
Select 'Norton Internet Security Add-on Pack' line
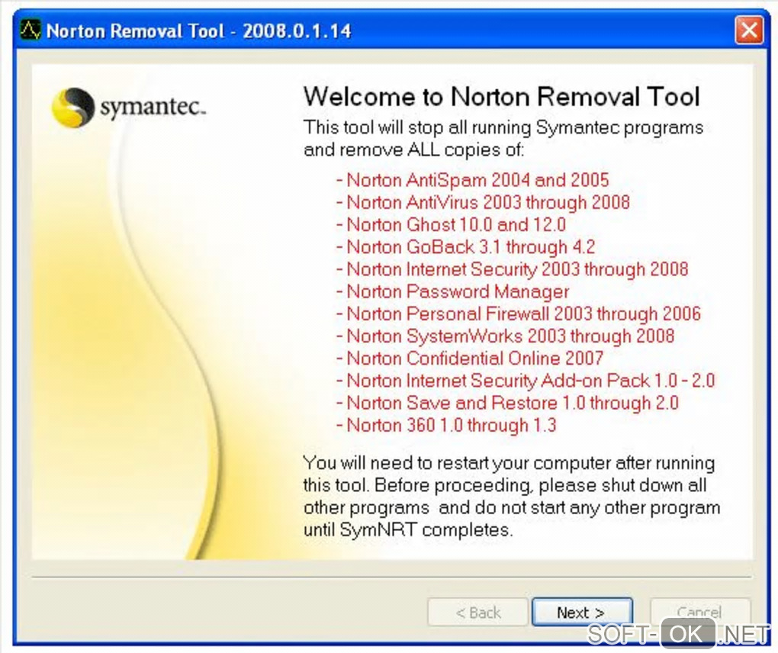coord(525,381)
